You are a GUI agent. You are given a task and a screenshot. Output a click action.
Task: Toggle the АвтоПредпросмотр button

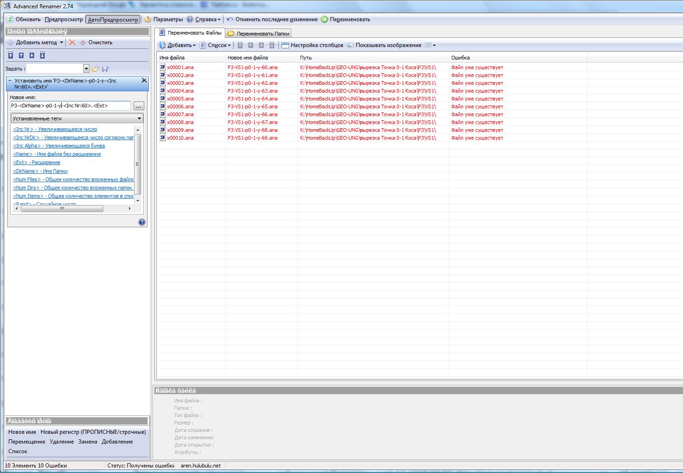point(113,20)
